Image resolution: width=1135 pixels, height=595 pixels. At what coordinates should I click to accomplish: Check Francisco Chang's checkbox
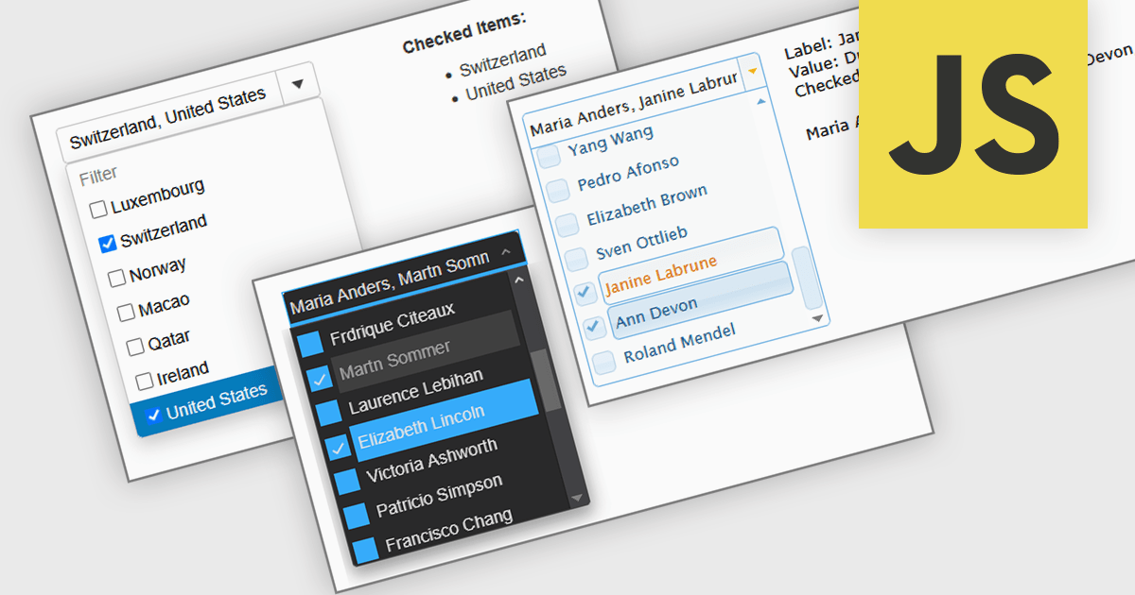click(x=367, y=545)
